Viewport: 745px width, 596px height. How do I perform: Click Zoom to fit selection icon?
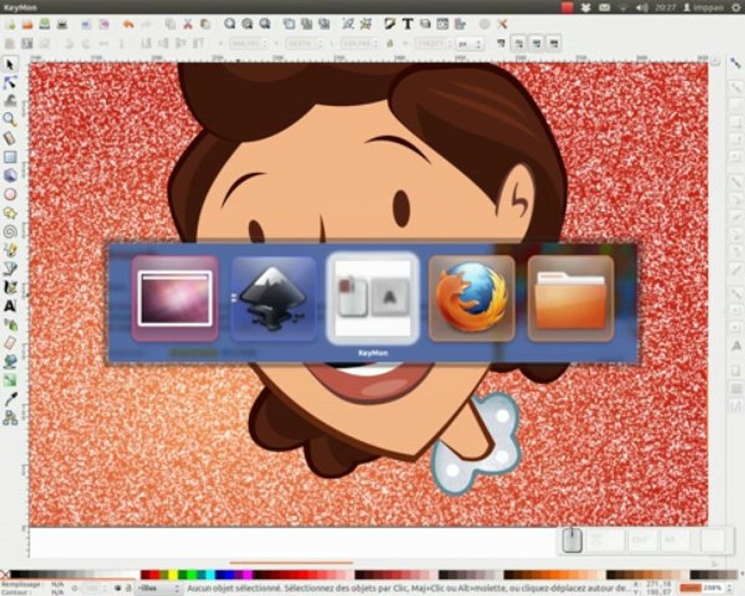(230, 24)
